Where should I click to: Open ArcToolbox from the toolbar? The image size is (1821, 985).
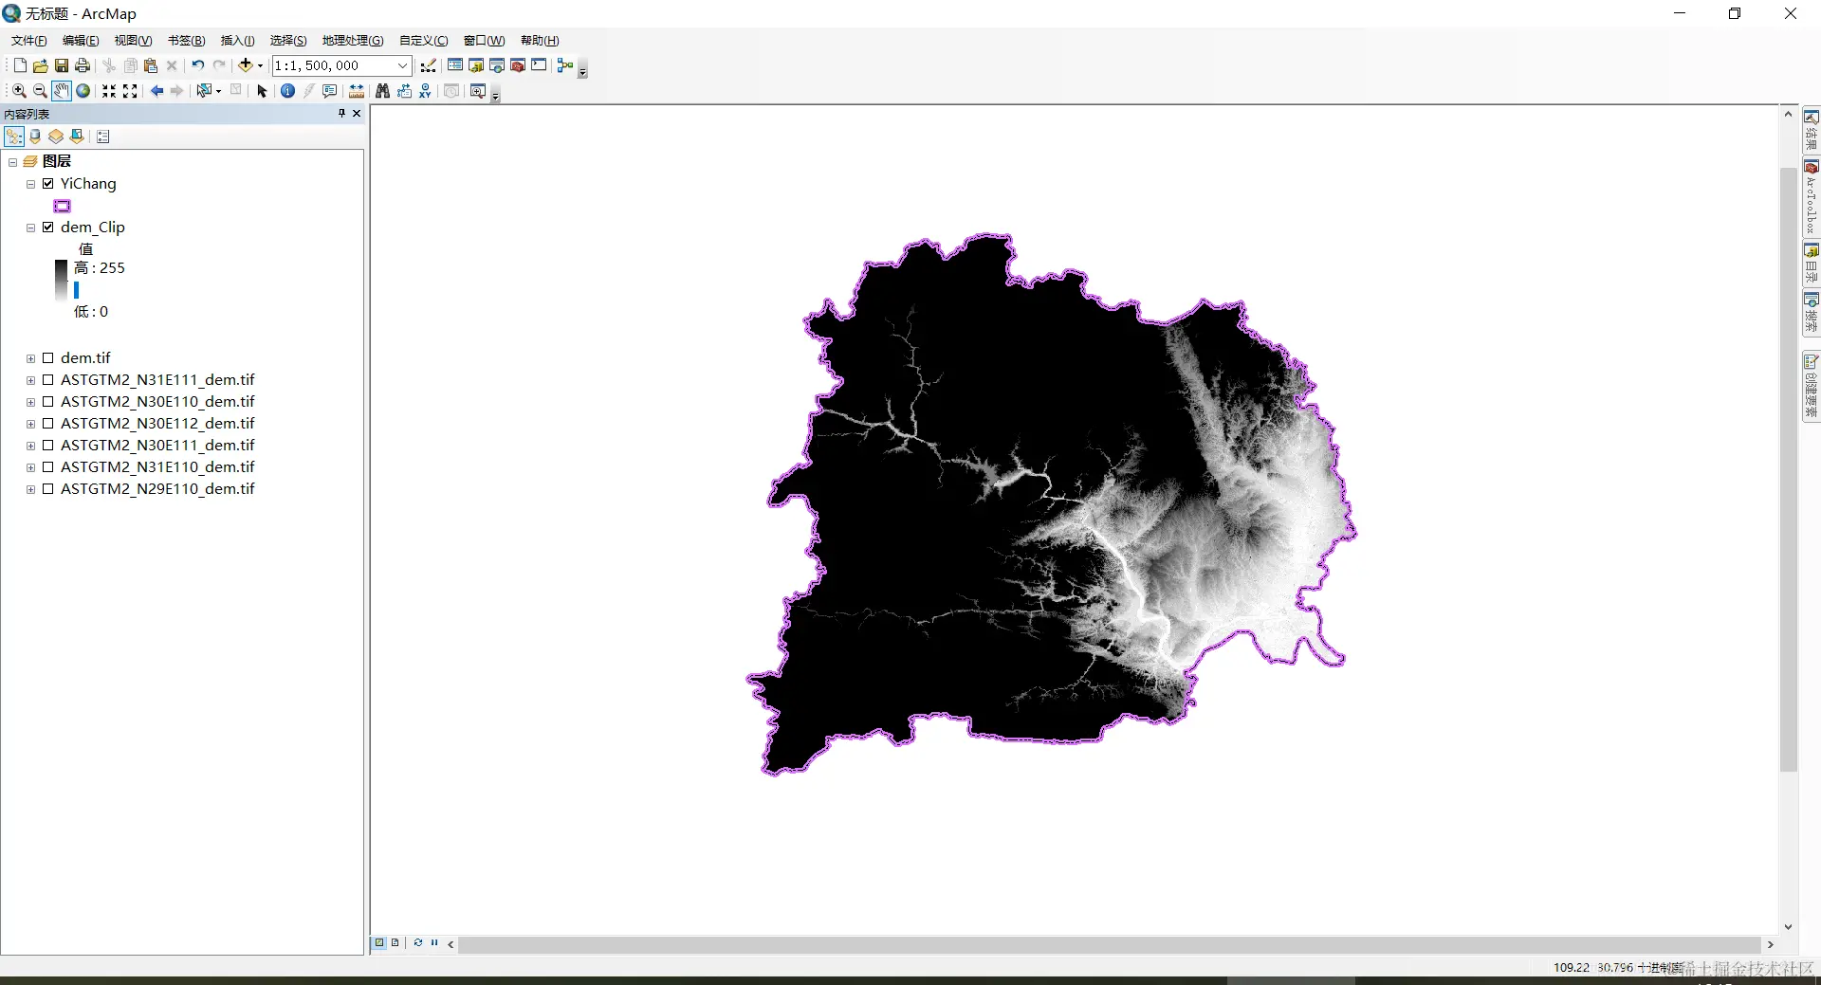pos(518,65)
